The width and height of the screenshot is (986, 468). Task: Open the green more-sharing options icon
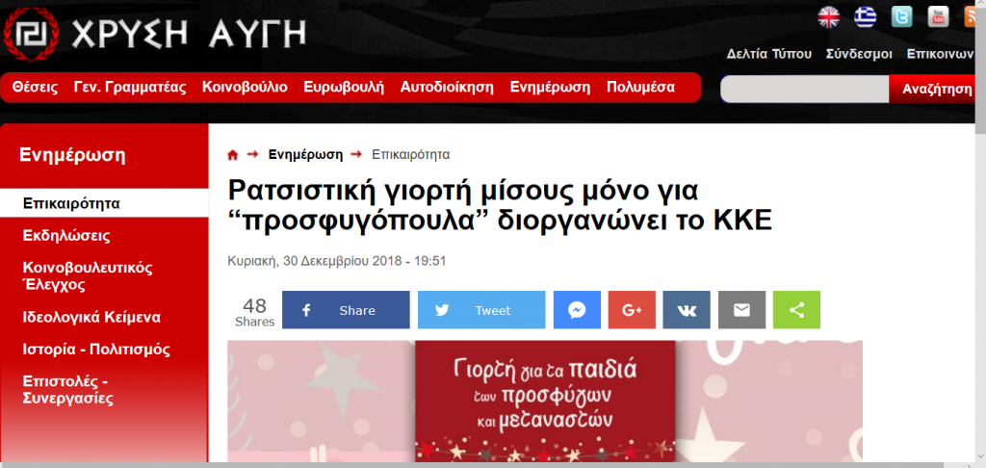pos(796,309)
